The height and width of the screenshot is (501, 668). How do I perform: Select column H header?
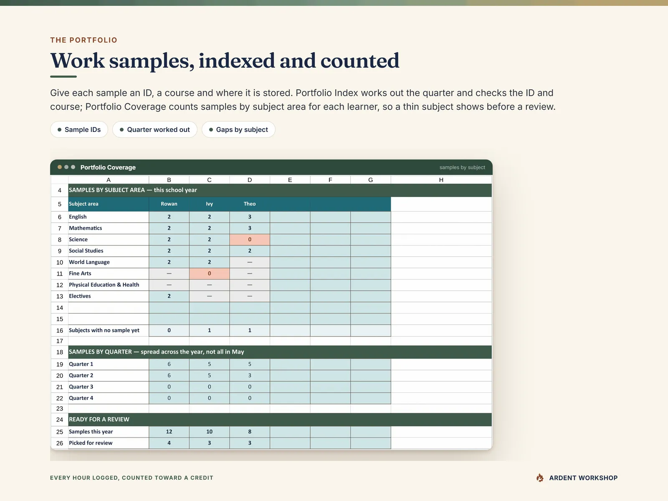point(441,180)
